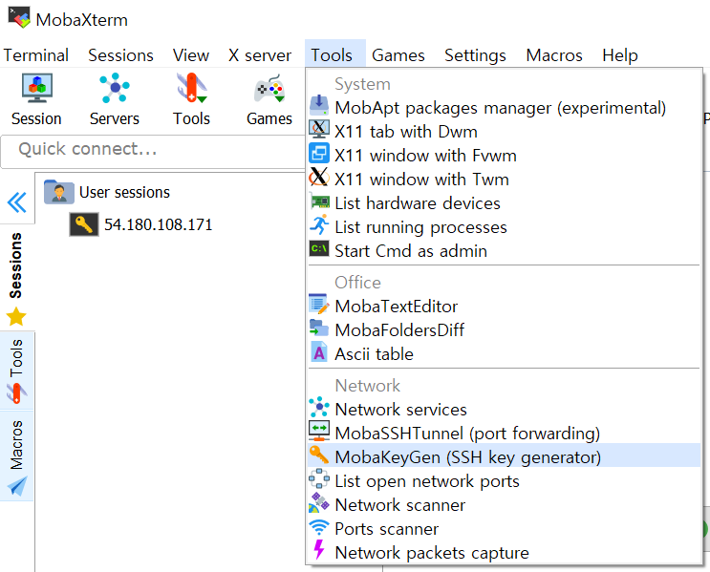The image size is (710, 572).
Task: Start Network packets capture
Action: tap(504, 553)
